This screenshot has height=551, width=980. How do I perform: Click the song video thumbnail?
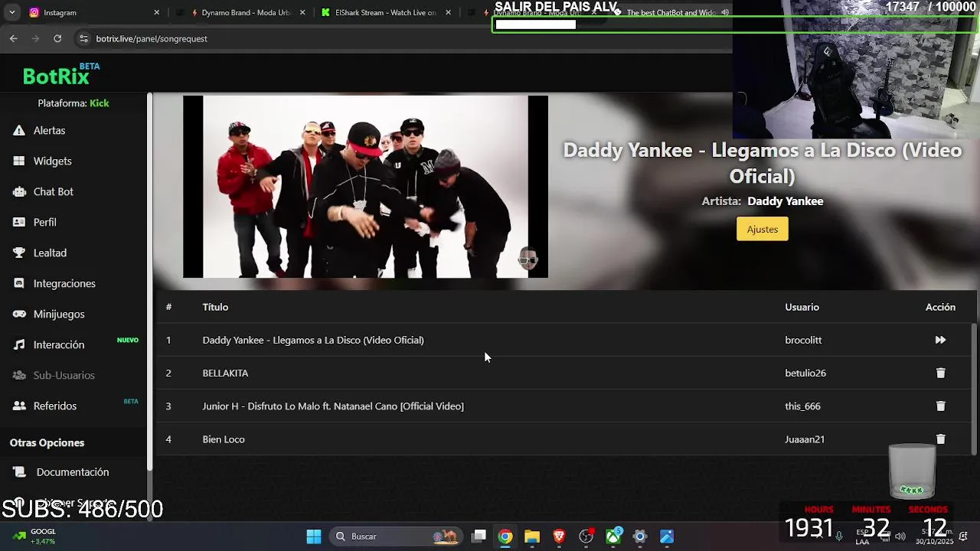[x=365, y=187]
